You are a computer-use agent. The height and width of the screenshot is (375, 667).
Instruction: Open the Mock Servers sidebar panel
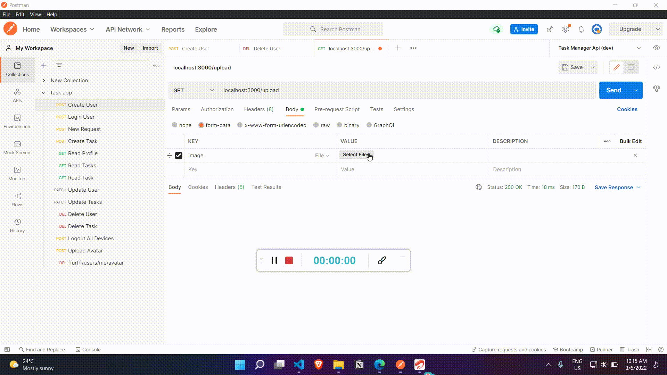pos(17,147)
